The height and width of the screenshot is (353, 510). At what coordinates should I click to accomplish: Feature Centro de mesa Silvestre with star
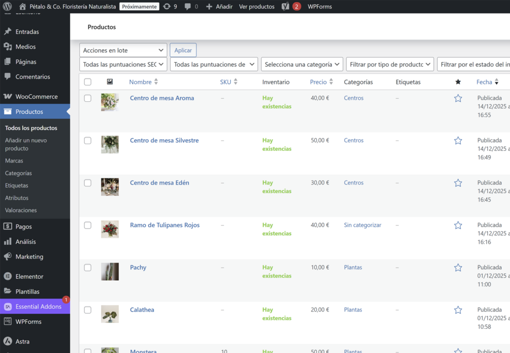click(x=458, y=141)
